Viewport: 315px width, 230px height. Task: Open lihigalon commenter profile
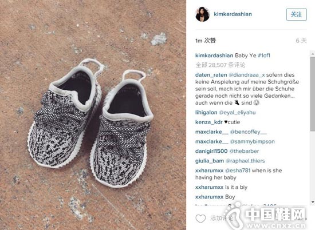[x=206, y=112]
